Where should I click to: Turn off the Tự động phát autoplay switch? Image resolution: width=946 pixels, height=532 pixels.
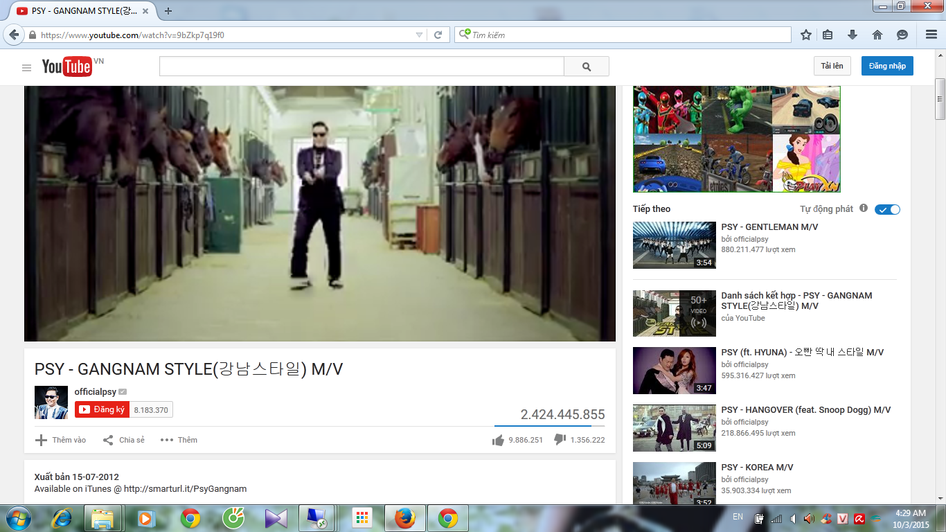pos(887,209)
